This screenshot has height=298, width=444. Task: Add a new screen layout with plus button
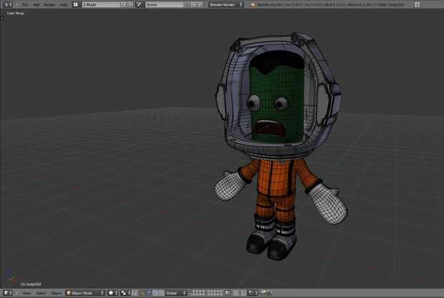tap(124, 4)
